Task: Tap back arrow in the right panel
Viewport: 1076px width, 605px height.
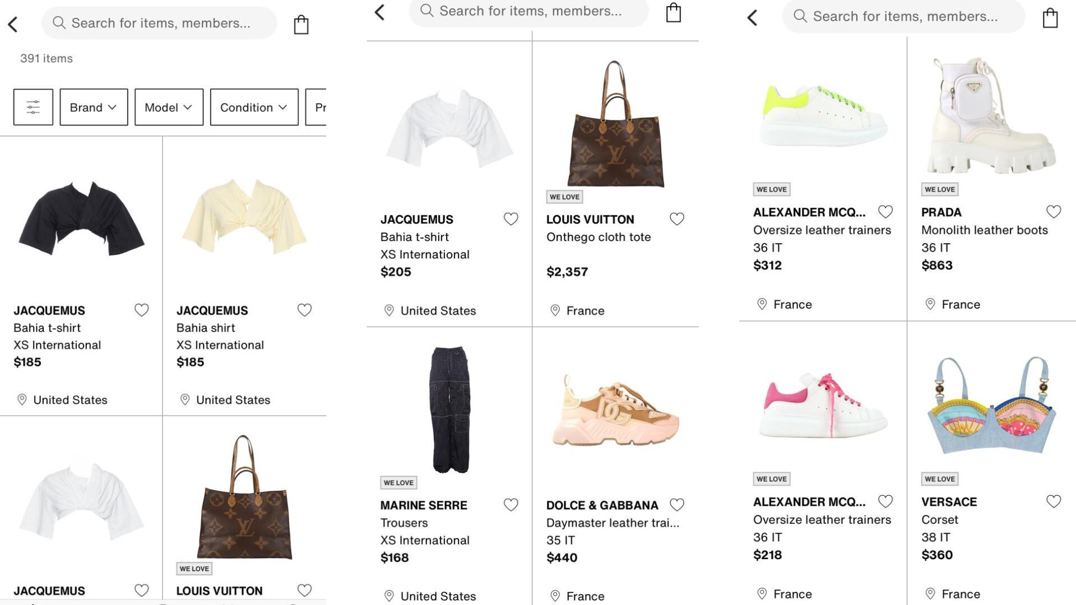Action: point(752,18)
